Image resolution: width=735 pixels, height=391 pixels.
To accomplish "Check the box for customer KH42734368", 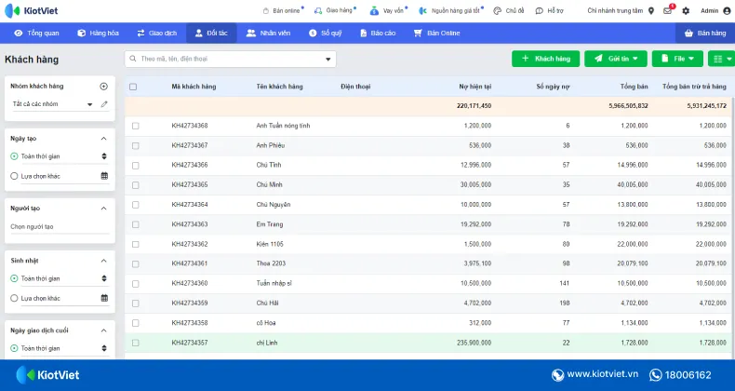I will coord(135,125).
